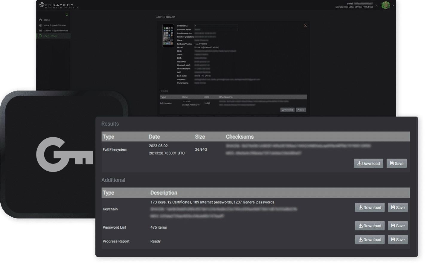Save the Keychain data

(398, 208)
